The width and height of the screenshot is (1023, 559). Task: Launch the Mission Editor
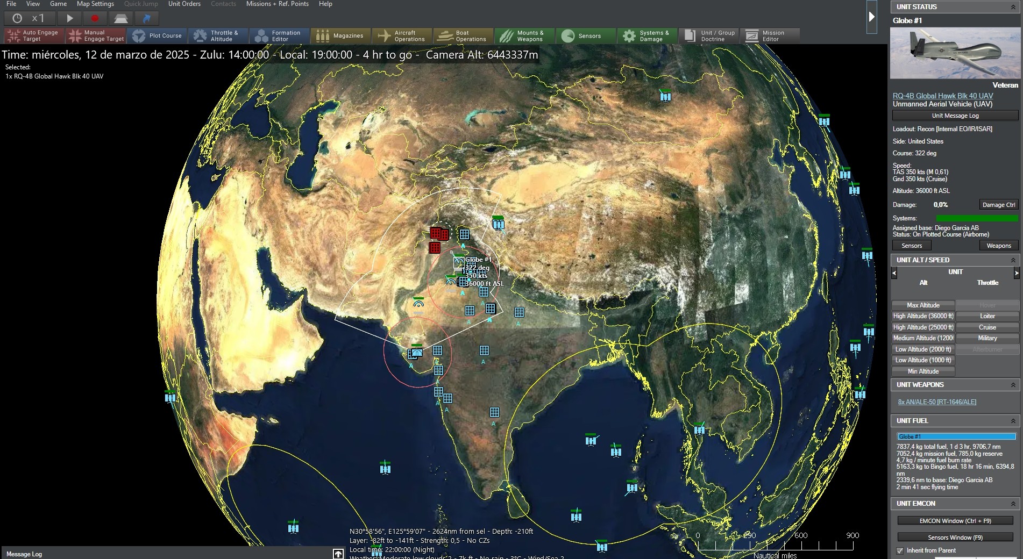coord(771,35)
